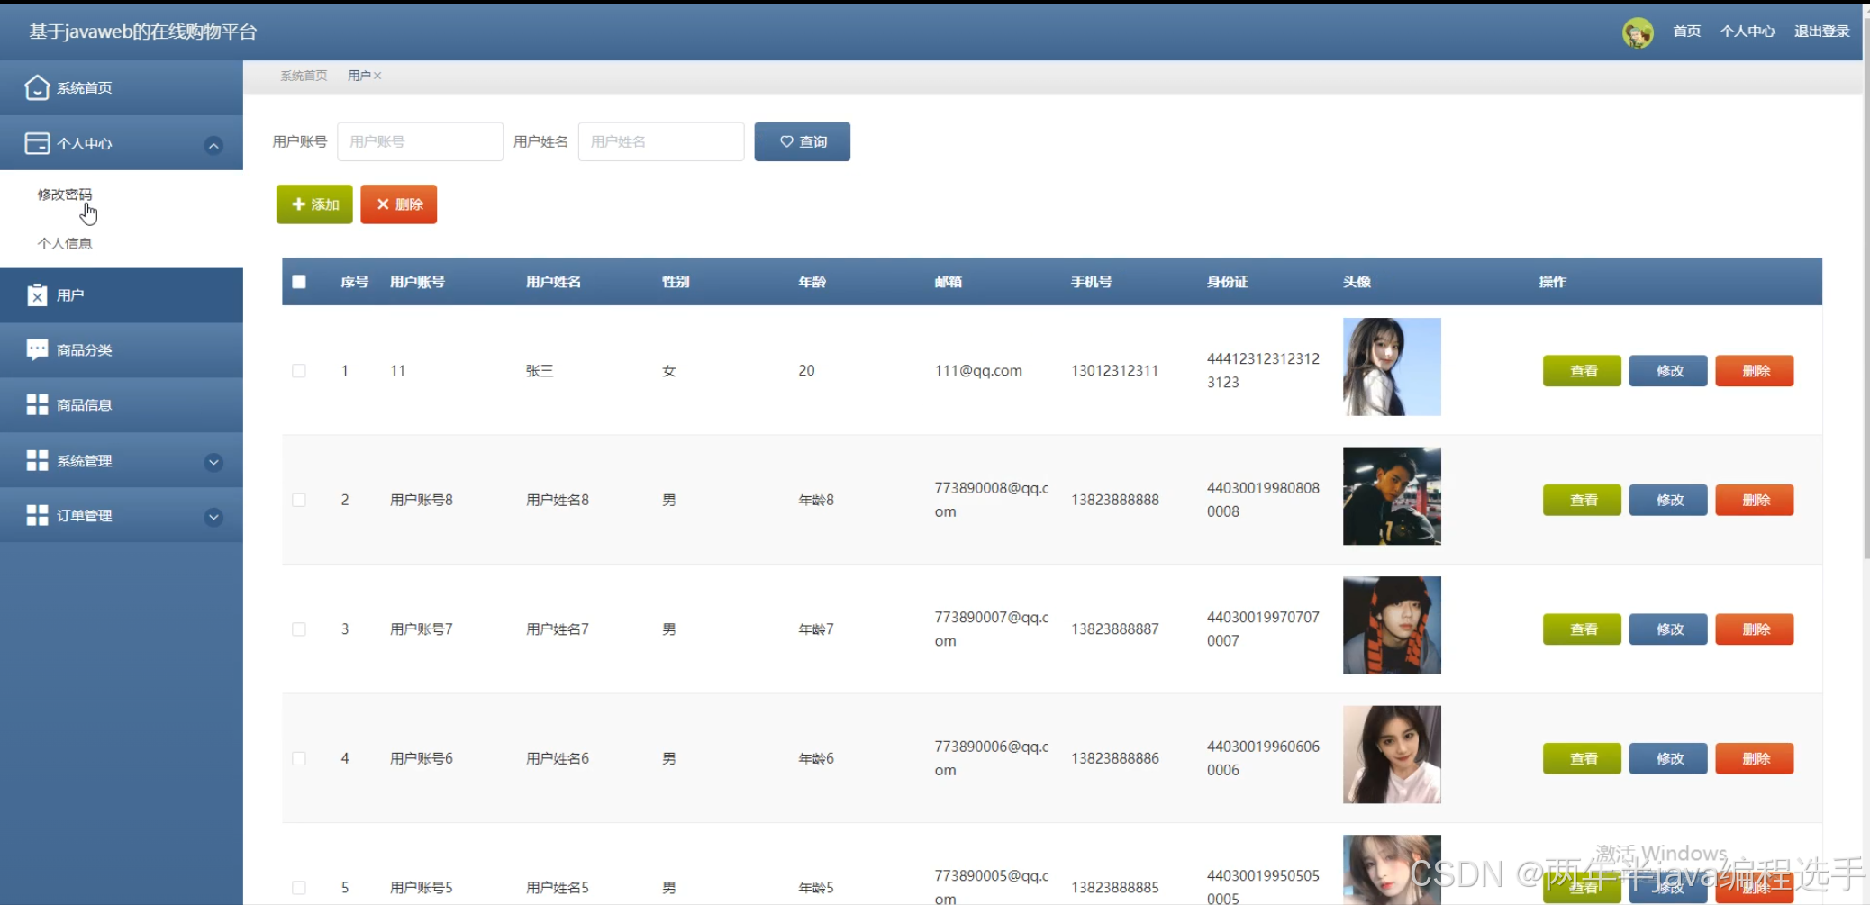The height and width of the screenshot is (905, 1870).
Task: Switch to the 用户 breadcrumb tab
Action: [x=359, y=76]
